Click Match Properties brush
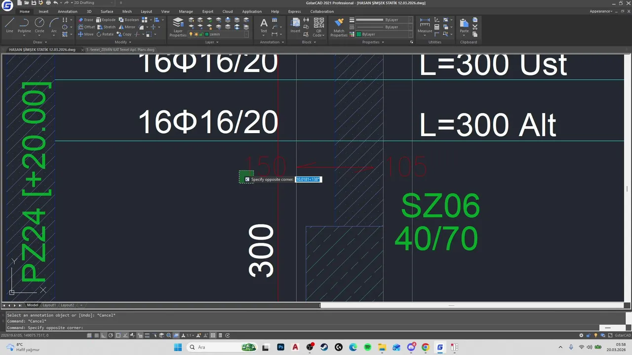 tap(339, 27)
